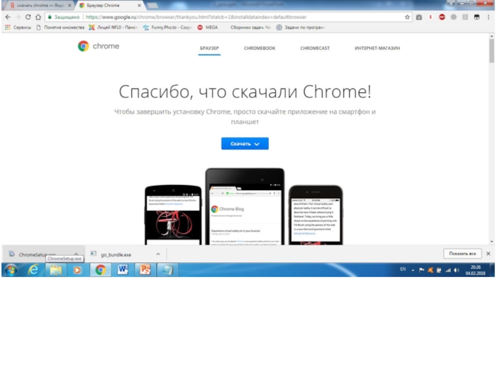Open the Chrome three-dot menu
The height and width of the screenshot is (374, 499).
[488, 17]
